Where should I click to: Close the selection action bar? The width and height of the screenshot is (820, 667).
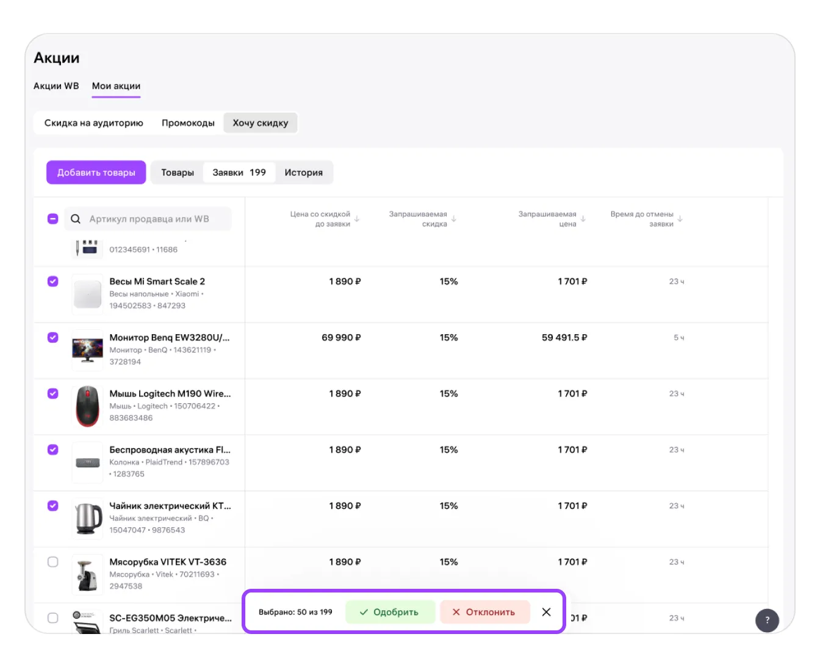(x=546, y=612)
